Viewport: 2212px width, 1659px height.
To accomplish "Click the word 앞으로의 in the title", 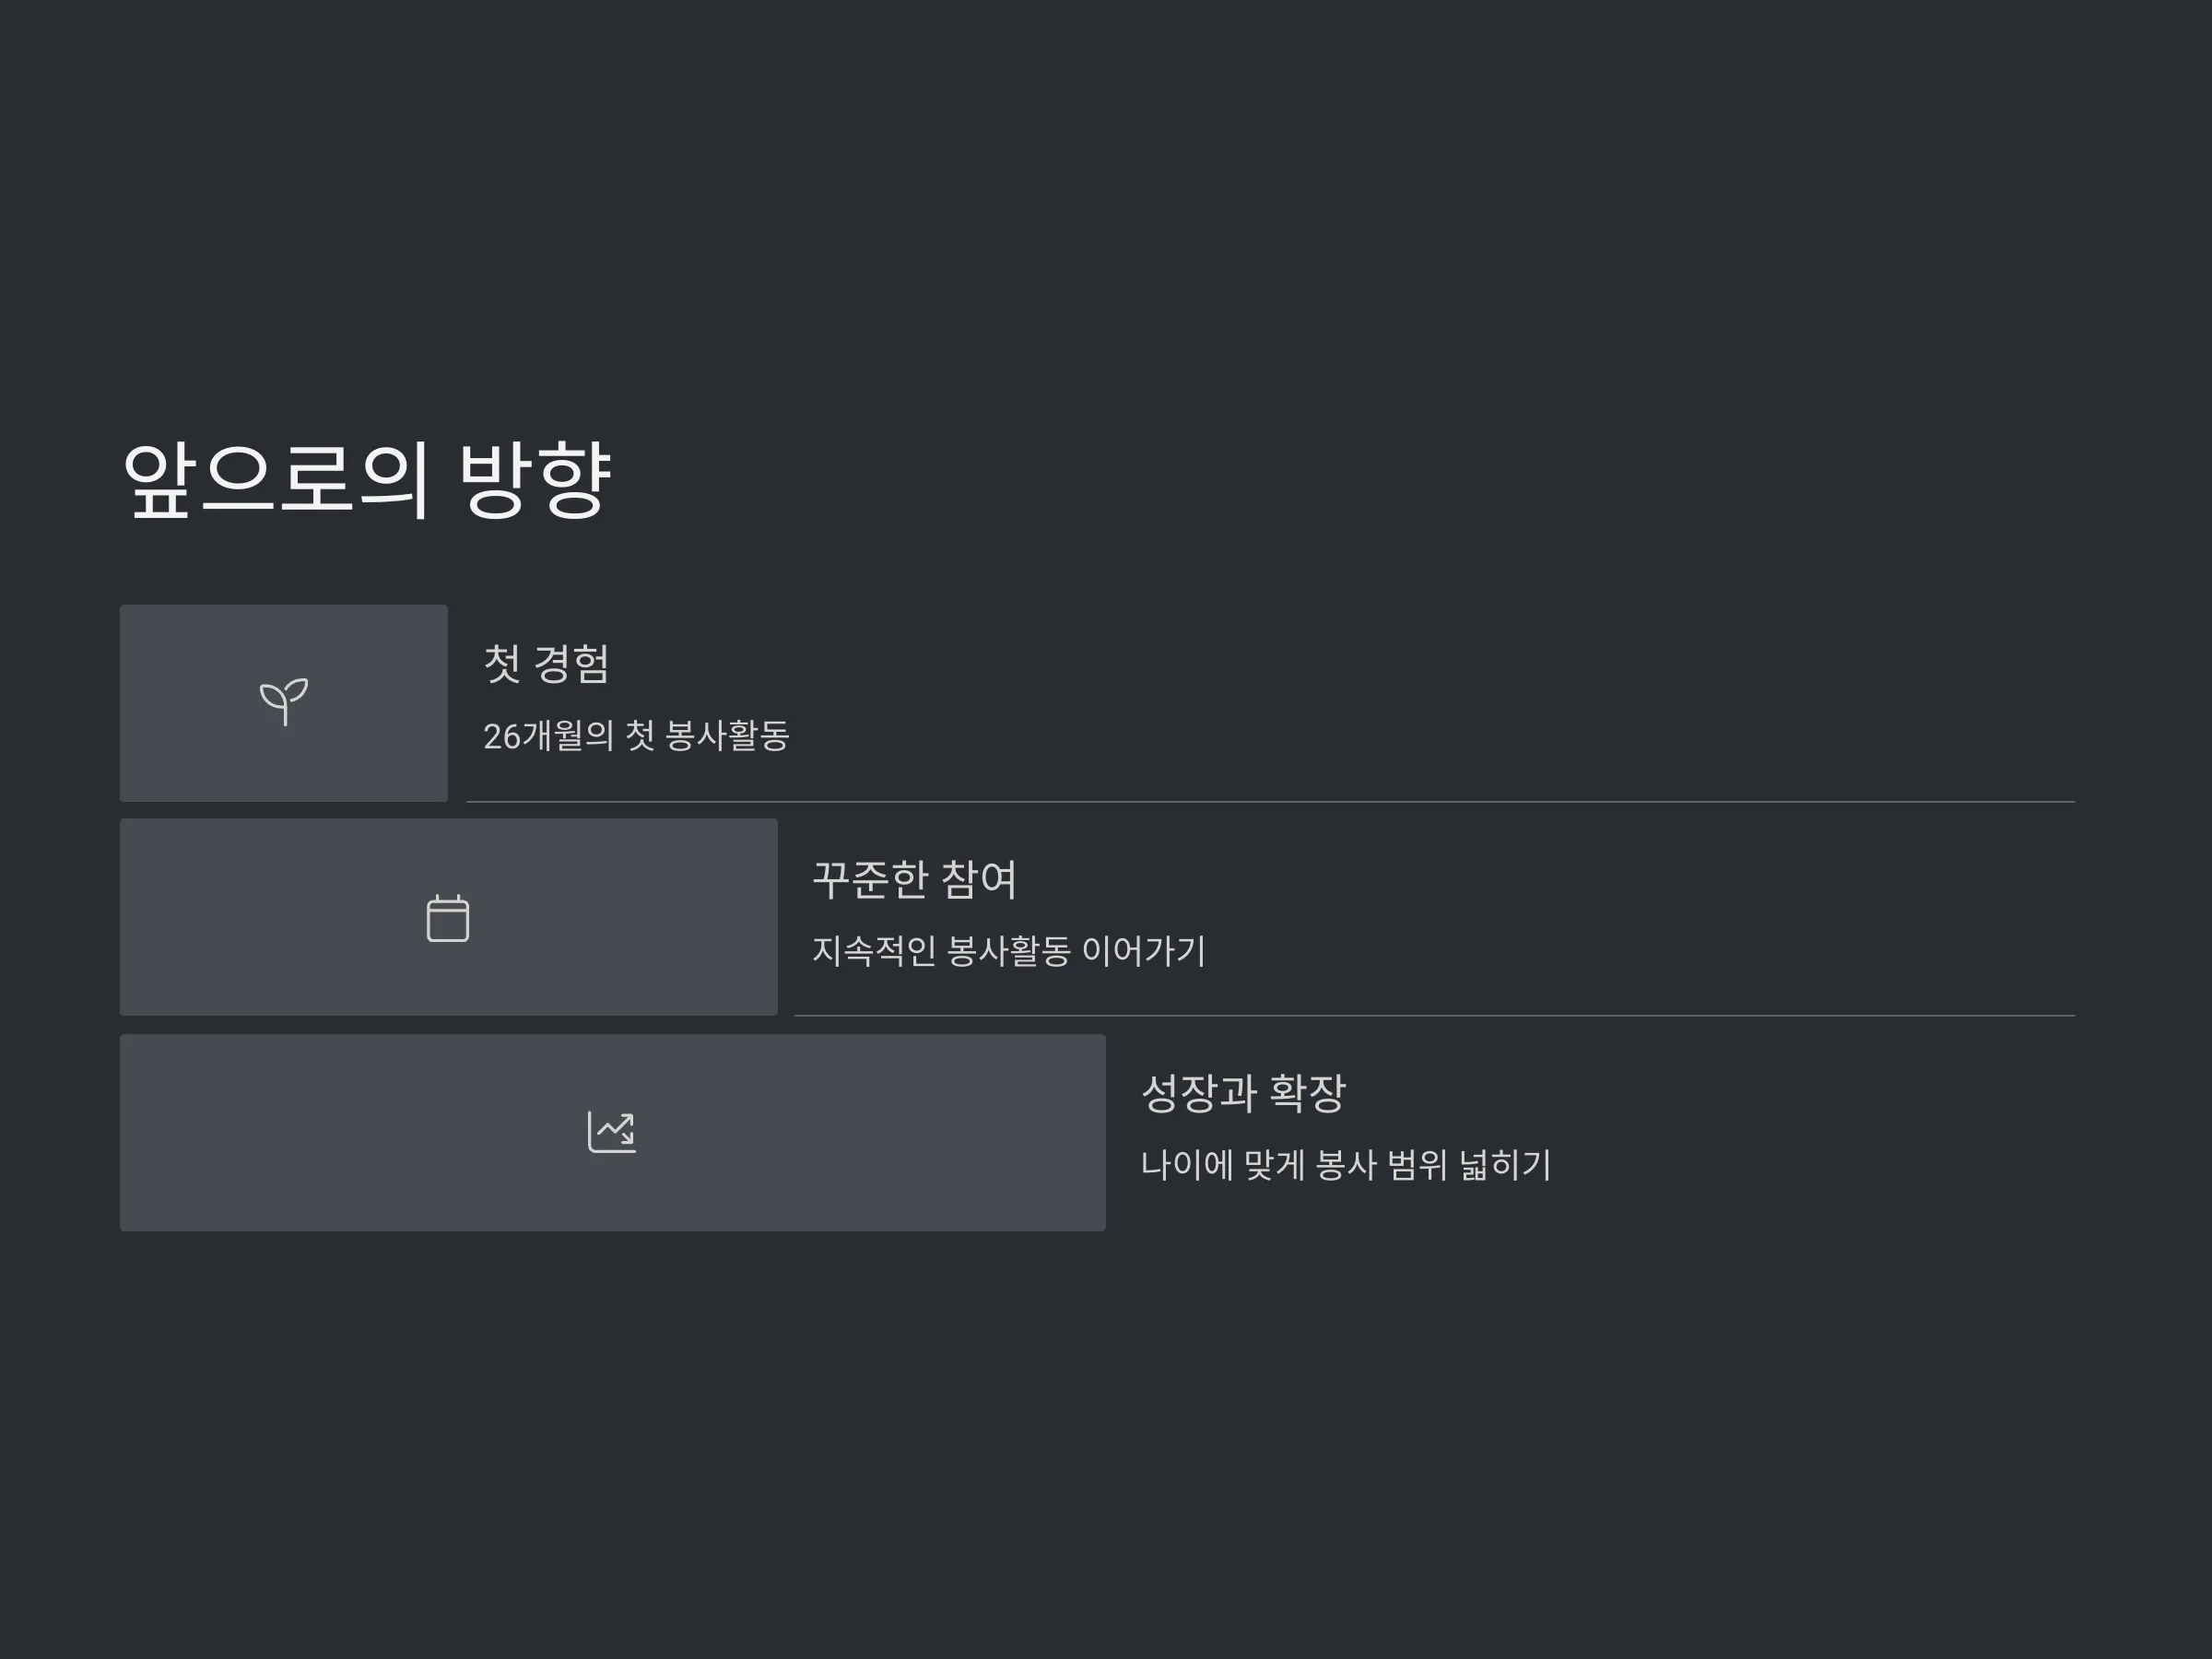I will [x=277, y=480].
